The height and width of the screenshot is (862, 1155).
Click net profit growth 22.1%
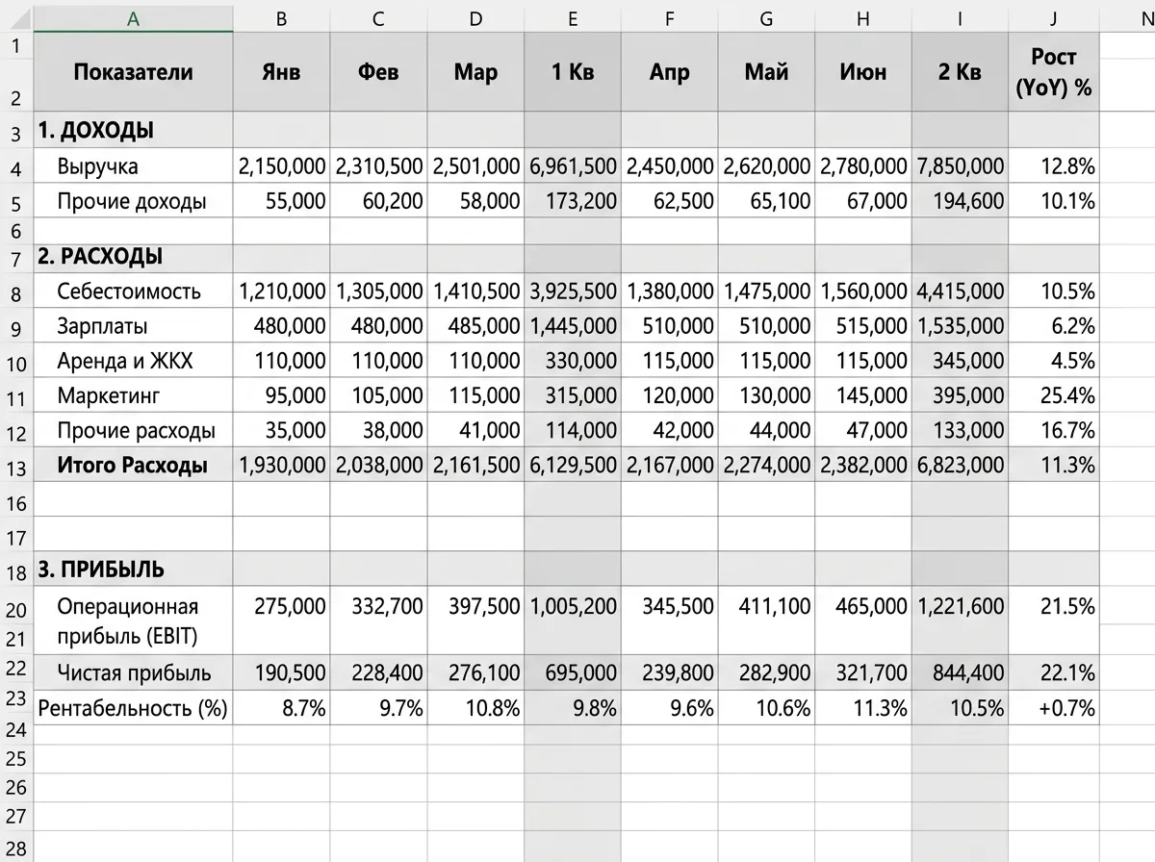coord(1054,672)
